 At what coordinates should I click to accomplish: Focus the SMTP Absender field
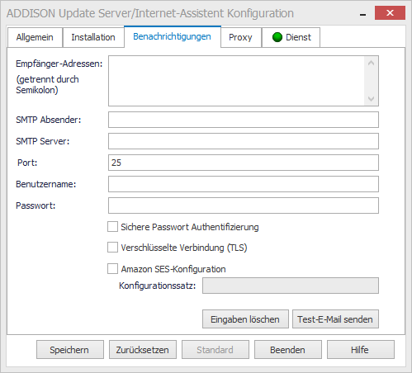pos(244,120)
